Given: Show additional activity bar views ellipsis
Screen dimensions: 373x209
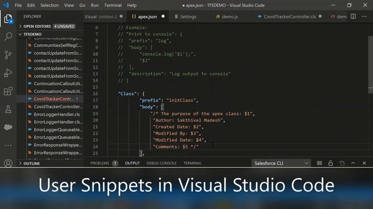Looking at the screenshot, I should [x=8, y=145].
